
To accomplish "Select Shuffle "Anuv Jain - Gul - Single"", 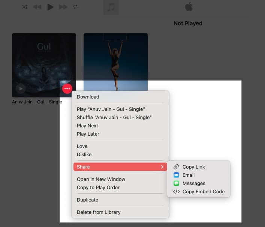I will (x=120, y=117).
